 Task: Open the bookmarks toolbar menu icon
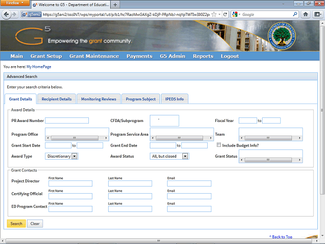pos(318,14)
